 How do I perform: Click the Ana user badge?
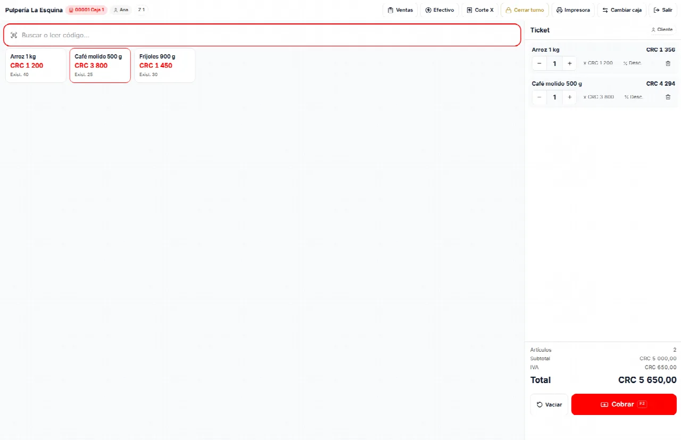(121, 10)
